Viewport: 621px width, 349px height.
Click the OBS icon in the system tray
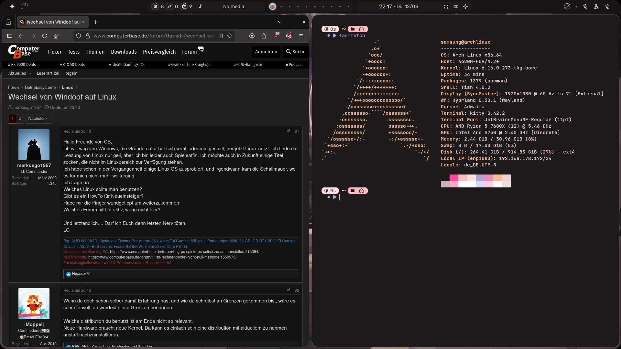(567, 6)
